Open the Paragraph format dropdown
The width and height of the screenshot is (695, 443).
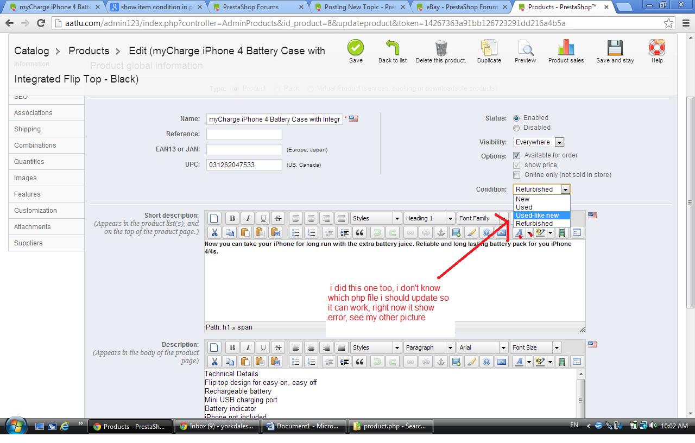pos(429,347)
